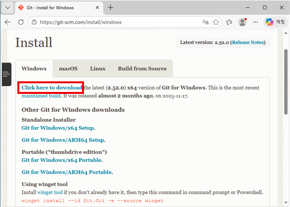Open the translate page icon in address bar

(x=206, y=22)
